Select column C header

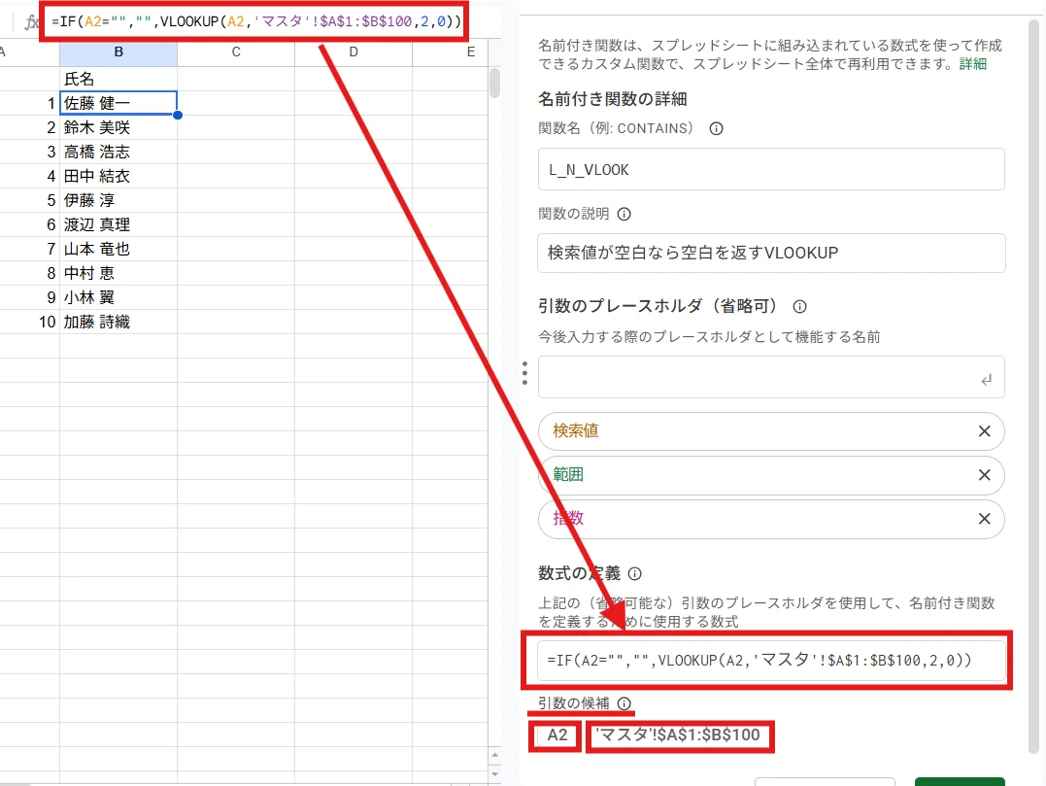coord(236,52)
